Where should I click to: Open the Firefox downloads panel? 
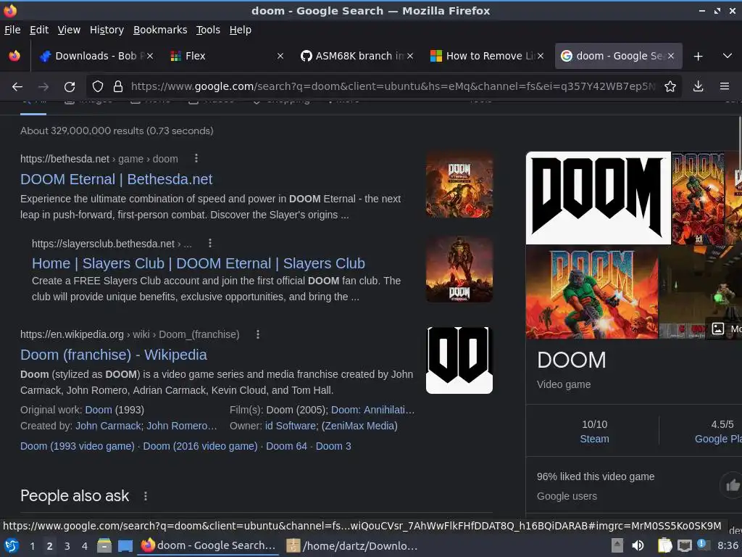click(x=698, y=86)
